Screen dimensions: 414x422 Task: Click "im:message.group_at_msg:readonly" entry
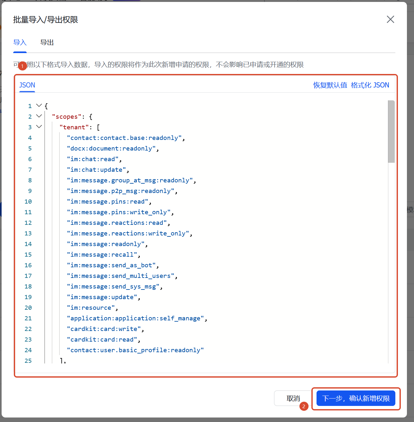pyautogui.click(x=130, y=180)
